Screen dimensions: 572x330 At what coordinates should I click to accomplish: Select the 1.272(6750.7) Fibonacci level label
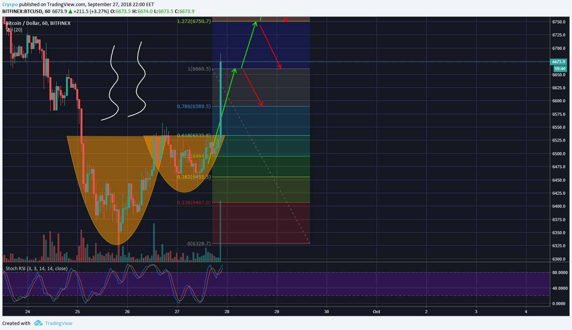(x=194, y=21)
